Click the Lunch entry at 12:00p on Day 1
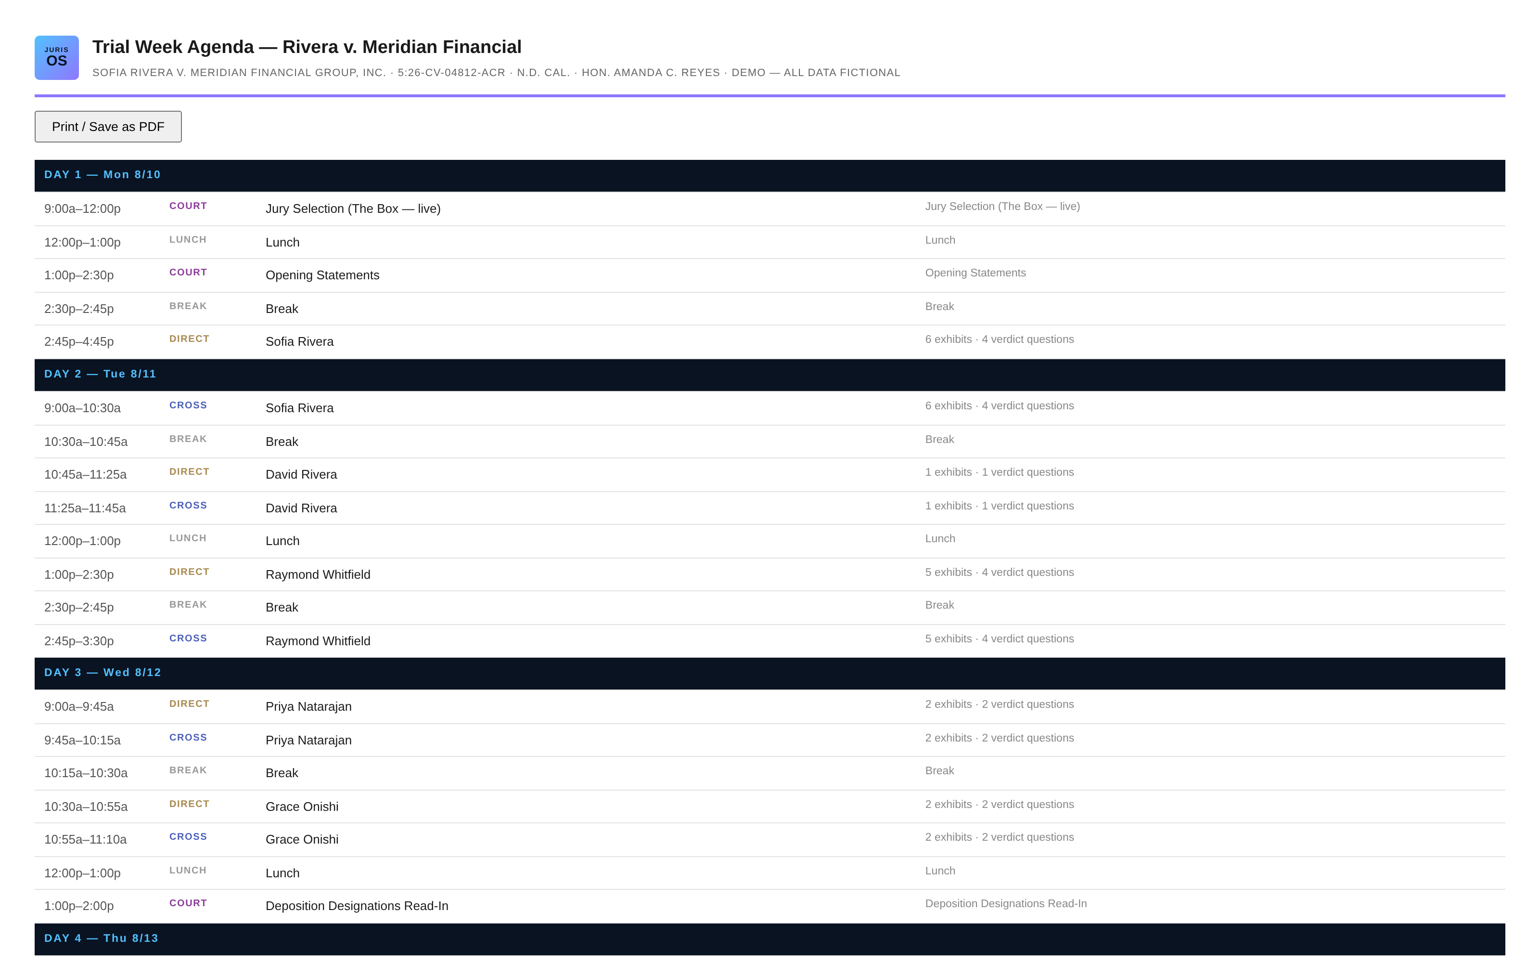The width and height of the screenshot is (1540, 963). pyautogui.click(x=282, y=243)
